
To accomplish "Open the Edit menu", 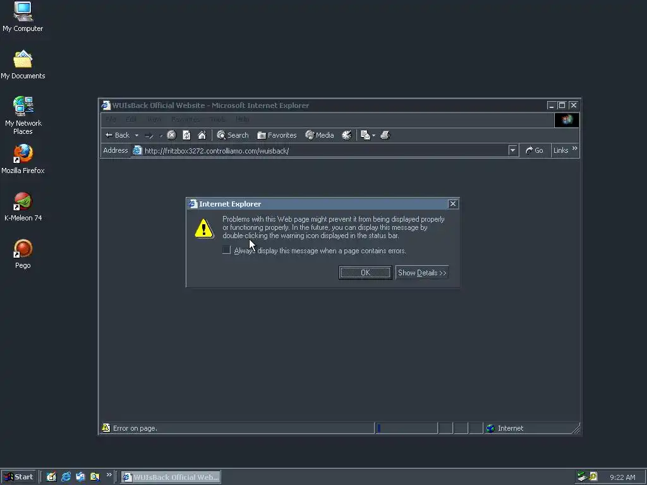I will pyautogui.click(x=131, y=119).
